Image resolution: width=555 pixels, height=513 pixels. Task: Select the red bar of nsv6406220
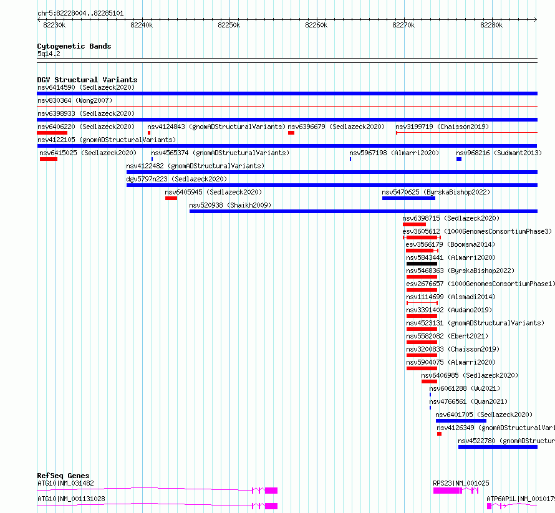pos(52,133)
